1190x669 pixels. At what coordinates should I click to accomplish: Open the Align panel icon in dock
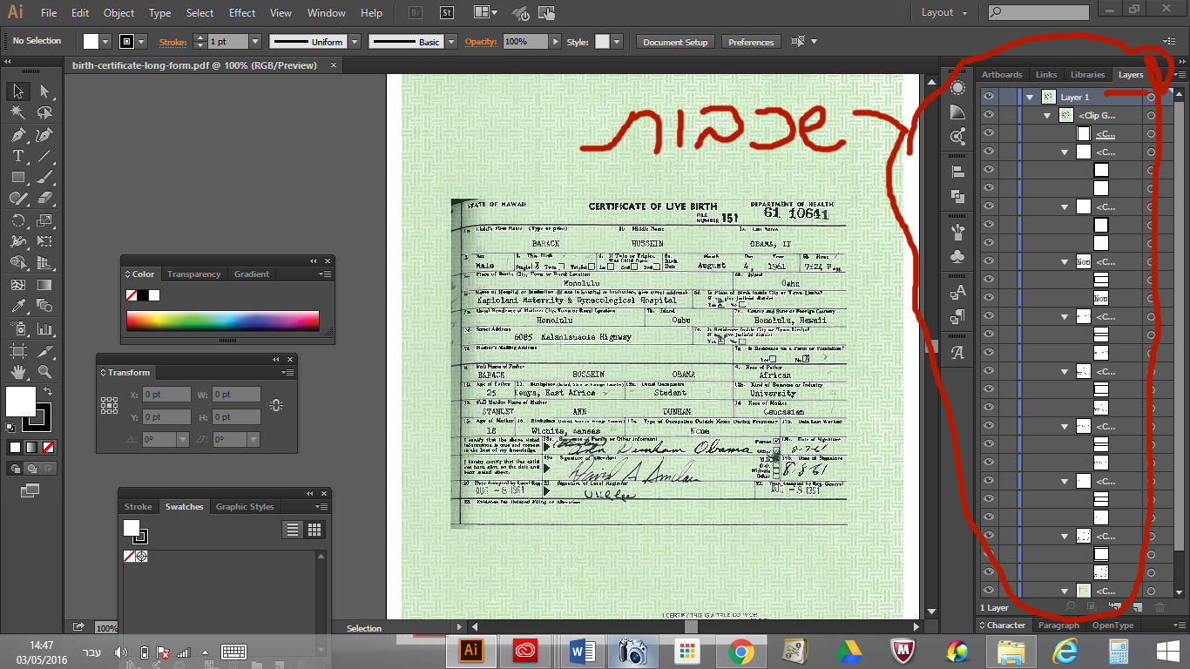(x=958, y=172)
